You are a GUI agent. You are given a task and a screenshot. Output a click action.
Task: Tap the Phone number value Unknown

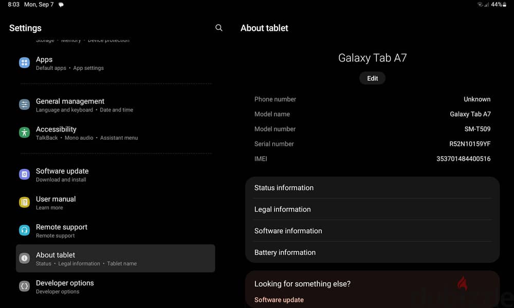[477, 99]
